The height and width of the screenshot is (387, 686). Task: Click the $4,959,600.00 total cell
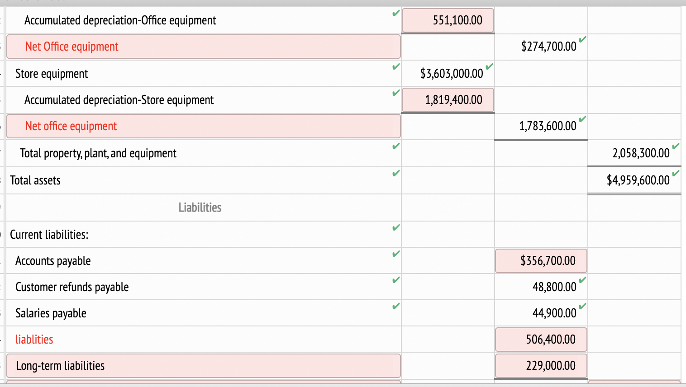click(x=634, y=180)
